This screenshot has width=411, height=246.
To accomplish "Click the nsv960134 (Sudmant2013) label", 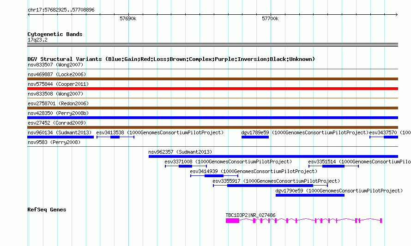I will pos(60,132).
